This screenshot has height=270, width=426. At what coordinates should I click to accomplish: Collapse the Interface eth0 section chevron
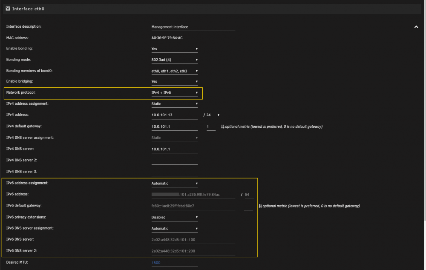[x=416, y=27]
